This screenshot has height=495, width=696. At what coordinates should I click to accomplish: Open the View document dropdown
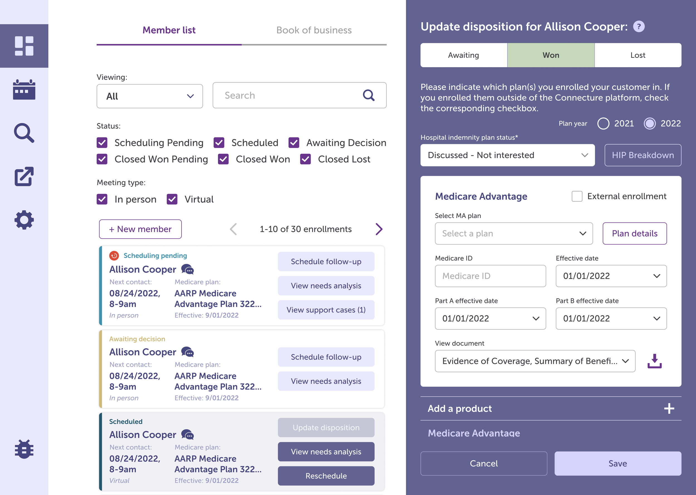tap(535, 361)
